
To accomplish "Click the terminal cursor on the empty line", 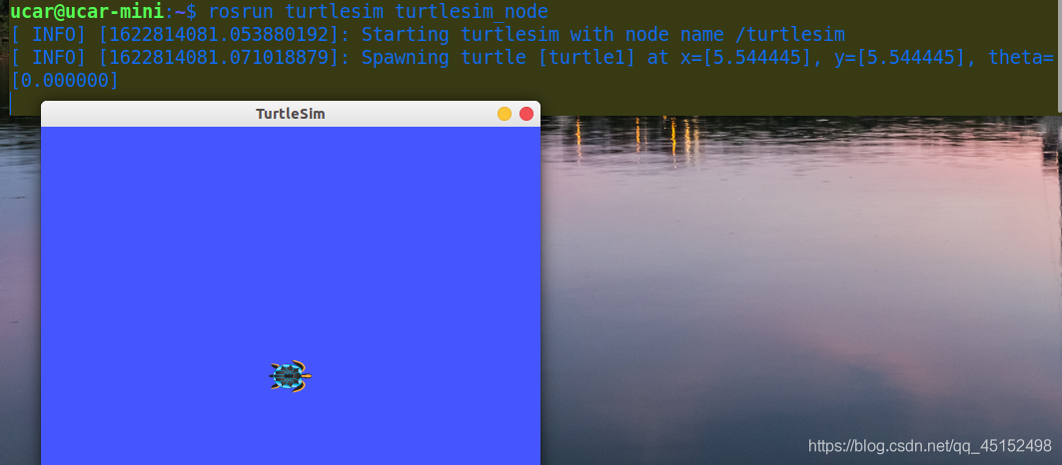I will point(12,103).
